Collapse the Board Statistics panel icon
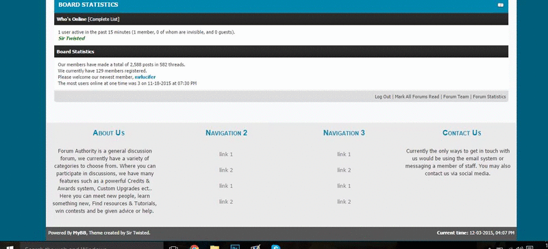 501,5
